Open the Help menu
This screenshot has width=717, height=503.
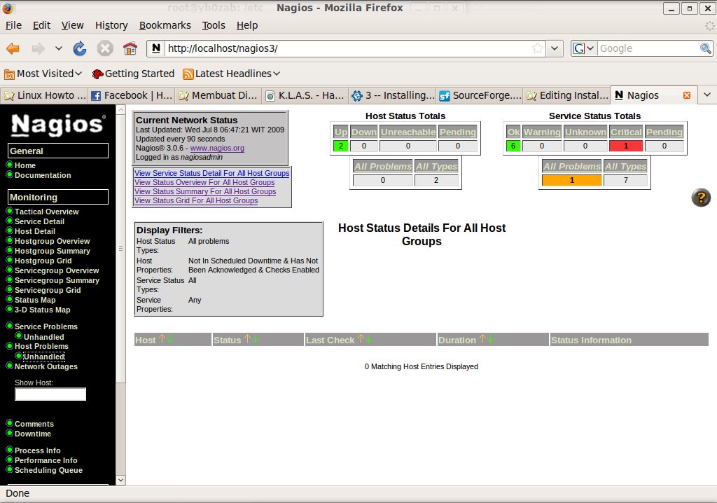pyautogui.click(x=247, y=25)
